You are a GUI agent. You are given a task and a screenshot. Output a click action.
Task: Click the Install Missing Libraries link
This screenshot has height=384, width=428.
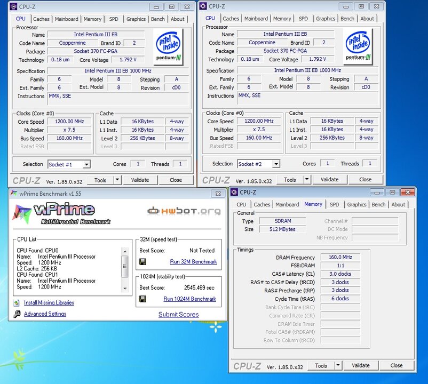(x=49, y=303)
